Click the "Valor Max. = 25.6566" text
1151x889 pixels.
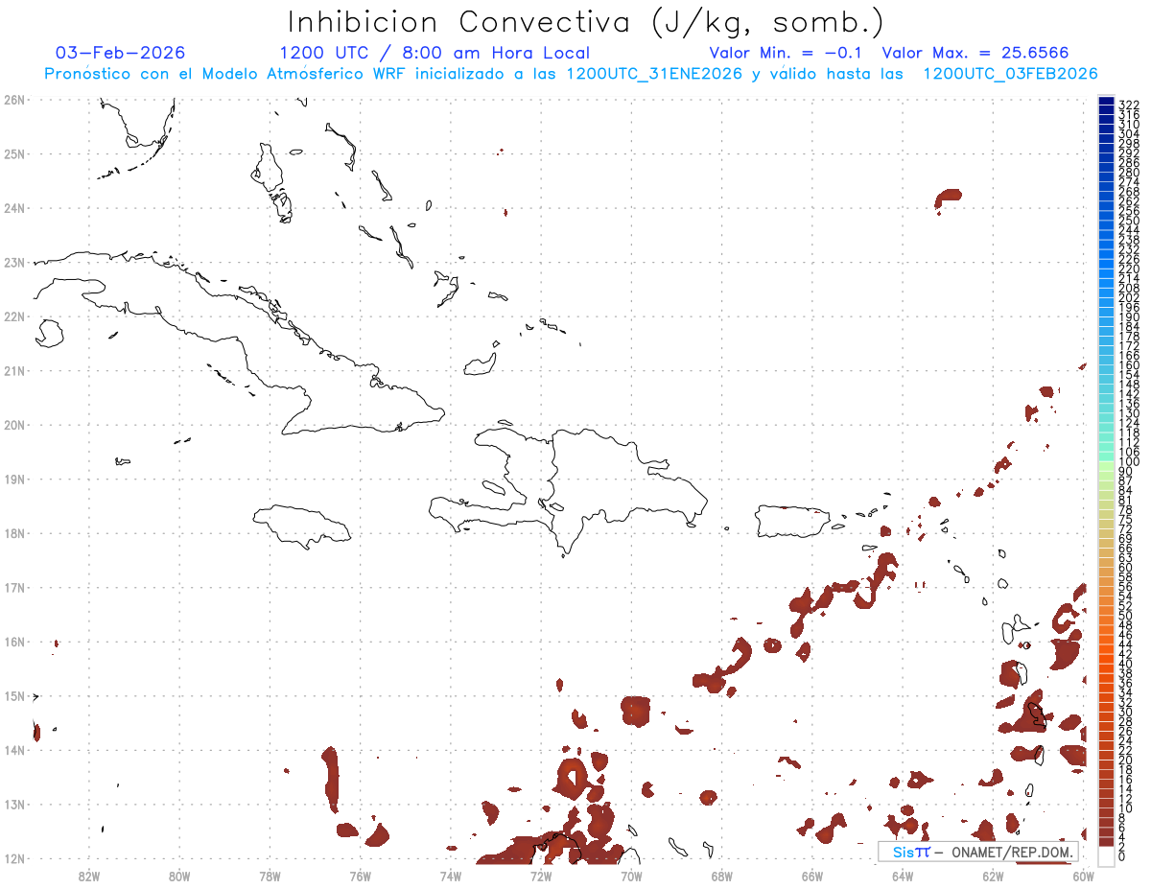coord(975,53)
